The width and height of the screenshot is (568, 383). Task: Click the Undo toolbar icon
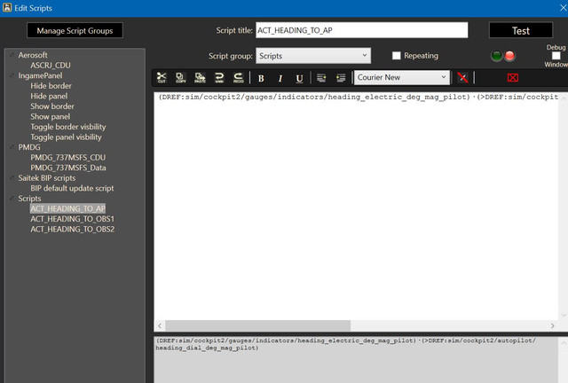pyautogui.click(x=219, y=77)
